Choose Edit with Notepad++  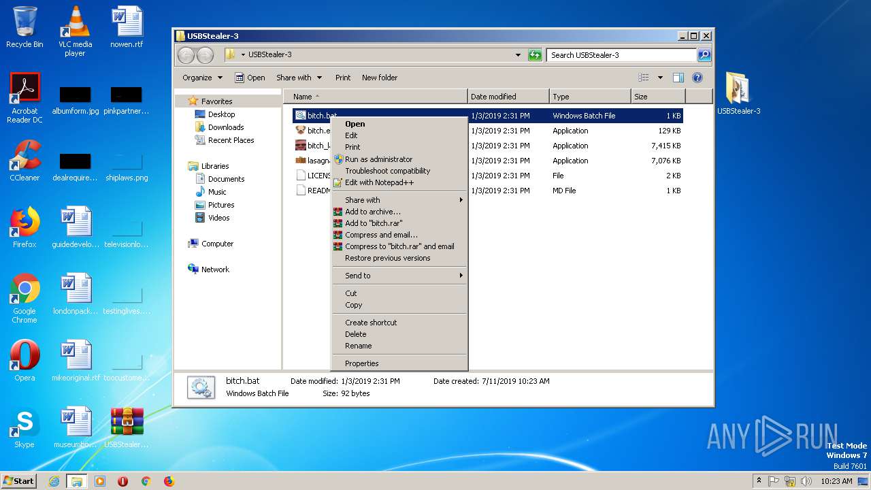(399, 182)
